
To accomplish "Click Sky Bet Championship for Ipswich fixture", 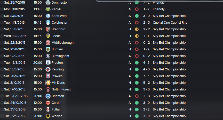I will 169,76.
